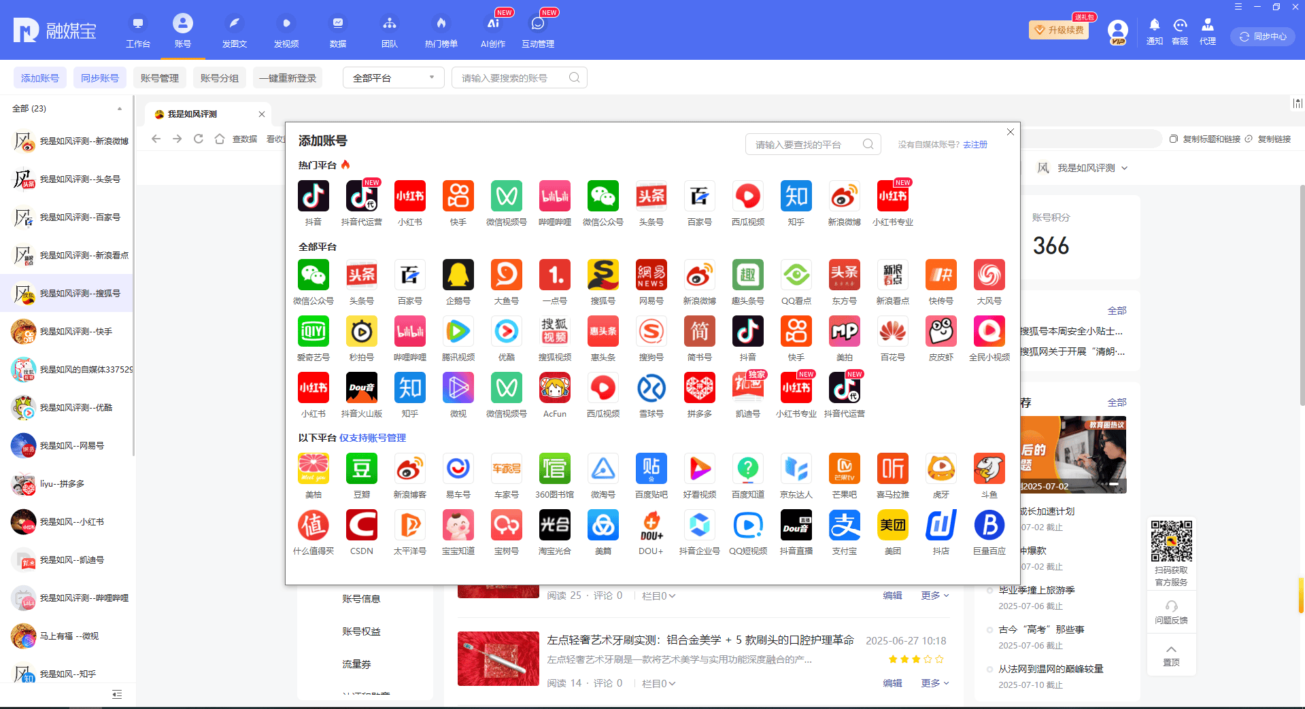Focus the account search input field
Image resolution: width=1305 pixels, height=709 pixels.
tap(520, 77)
